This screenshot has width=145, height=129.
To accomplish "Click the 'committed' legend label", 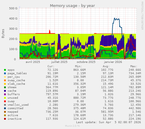I will pos(15,108).
